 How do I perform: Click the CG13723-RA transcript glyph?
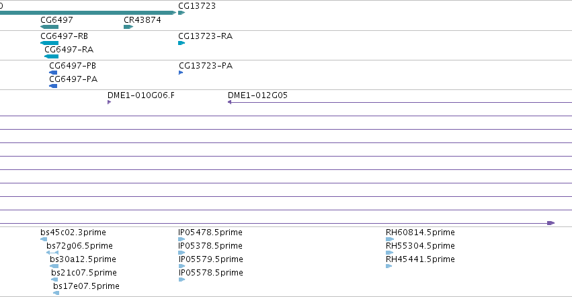181,43
